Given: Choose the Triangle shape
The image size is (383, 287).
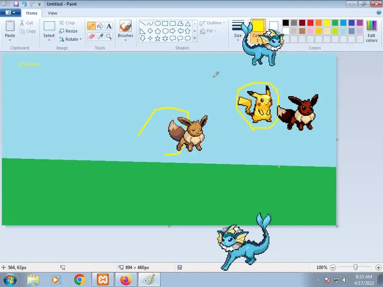Looking at the screenshot, I should click(x=188, y=24).
